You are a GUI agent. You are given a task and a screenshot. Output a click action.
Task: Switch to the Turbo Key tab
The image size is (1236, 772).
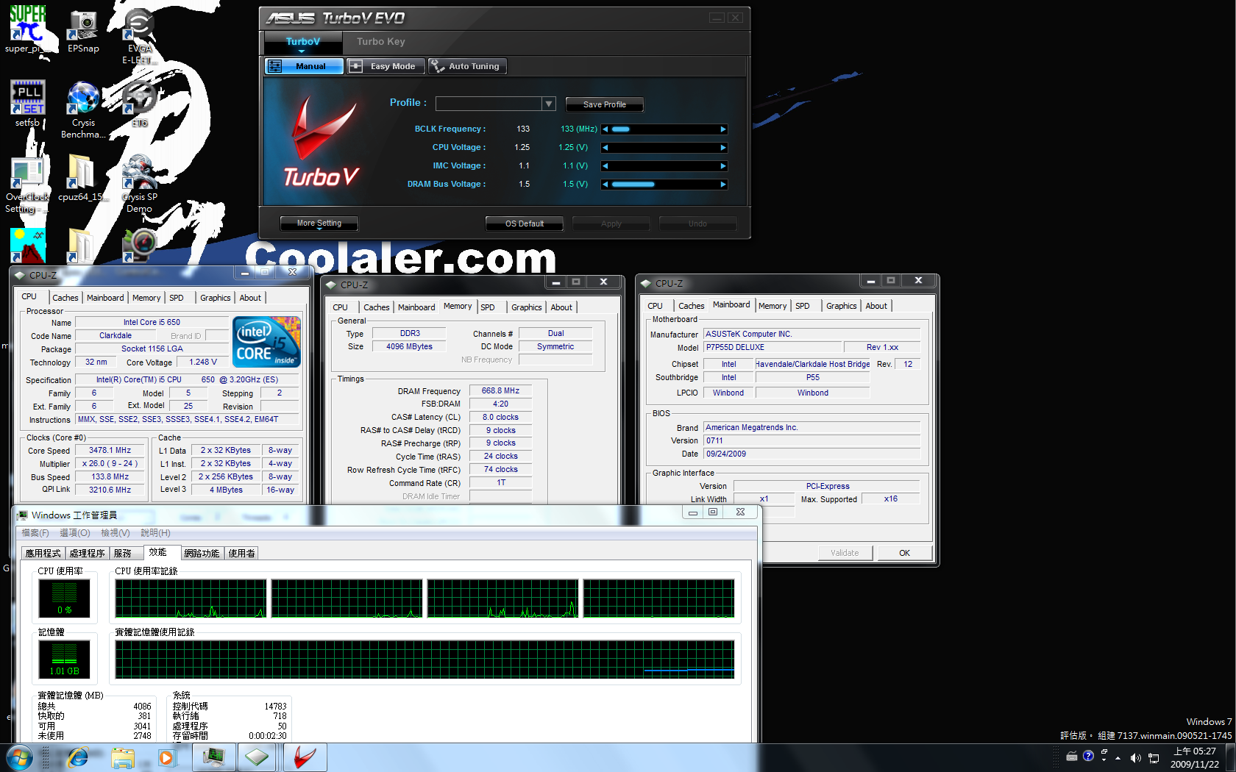pos(381,41)
